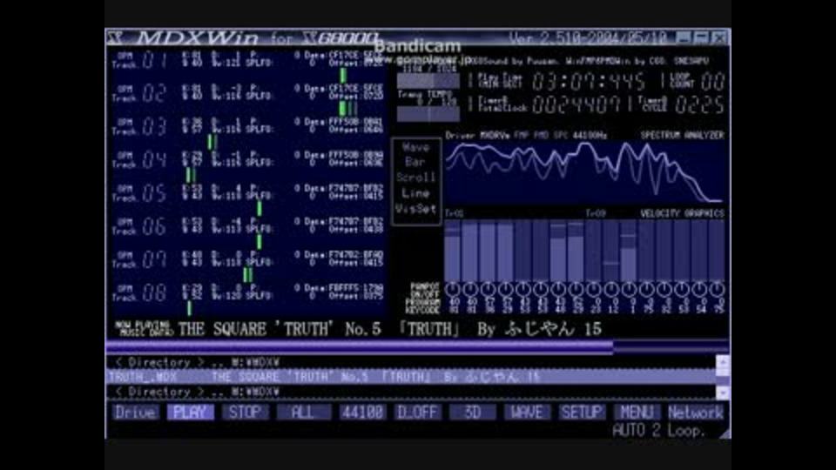Screen dimensions: 836x470
Task: Select Wave visualization mode
Action: click(x=416, y=147)
